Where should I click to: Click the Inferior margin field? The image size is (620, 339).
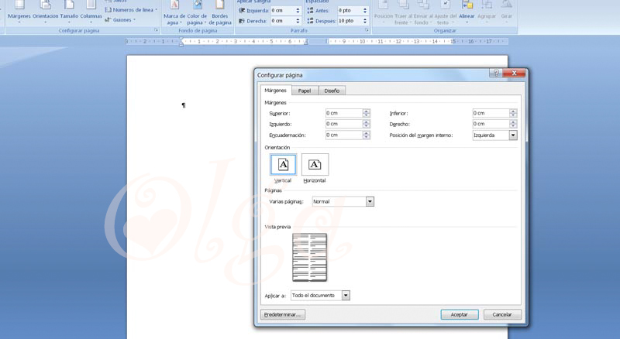[x=491, y=113]
